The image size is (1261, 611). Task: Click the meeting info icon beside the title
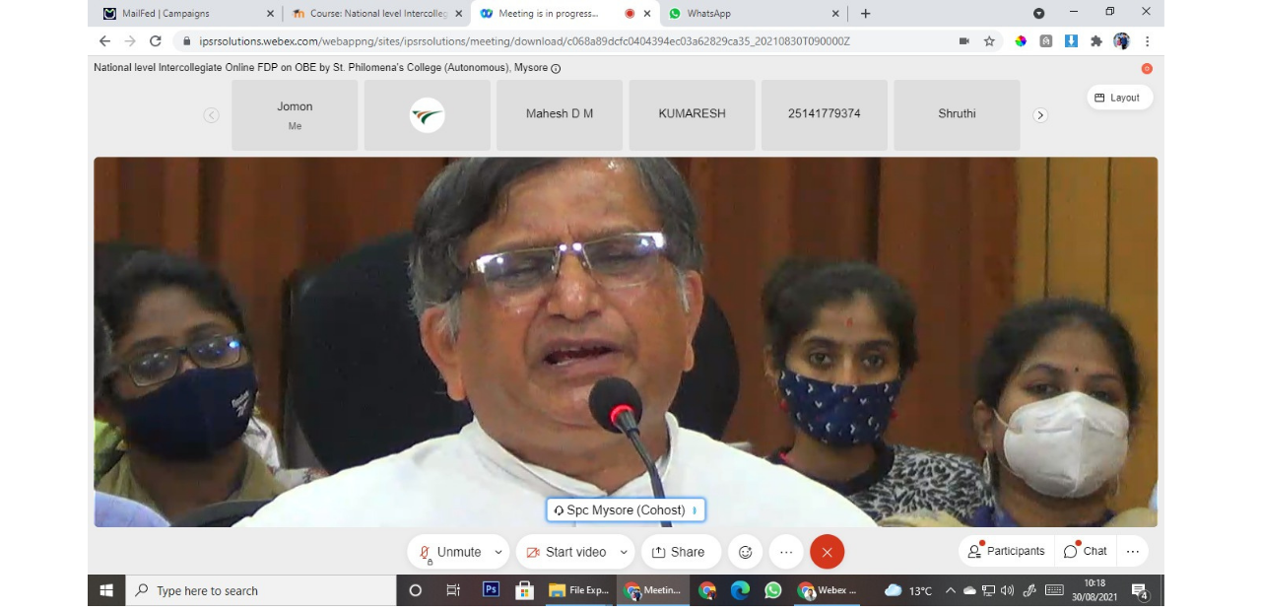(x=556, y=69)
